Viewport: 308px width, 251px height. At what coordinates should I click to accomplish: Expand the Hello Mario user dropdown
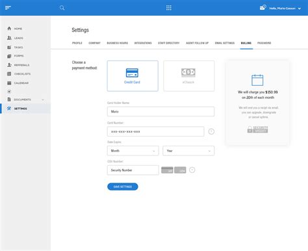coord(285,8)
